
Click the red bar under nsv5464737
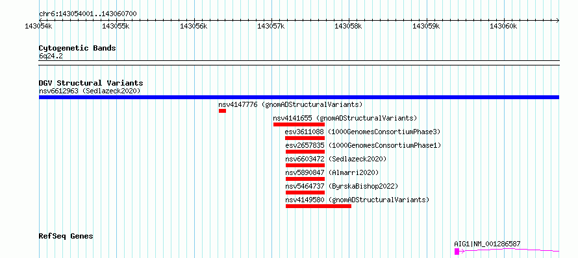point(305,193)
